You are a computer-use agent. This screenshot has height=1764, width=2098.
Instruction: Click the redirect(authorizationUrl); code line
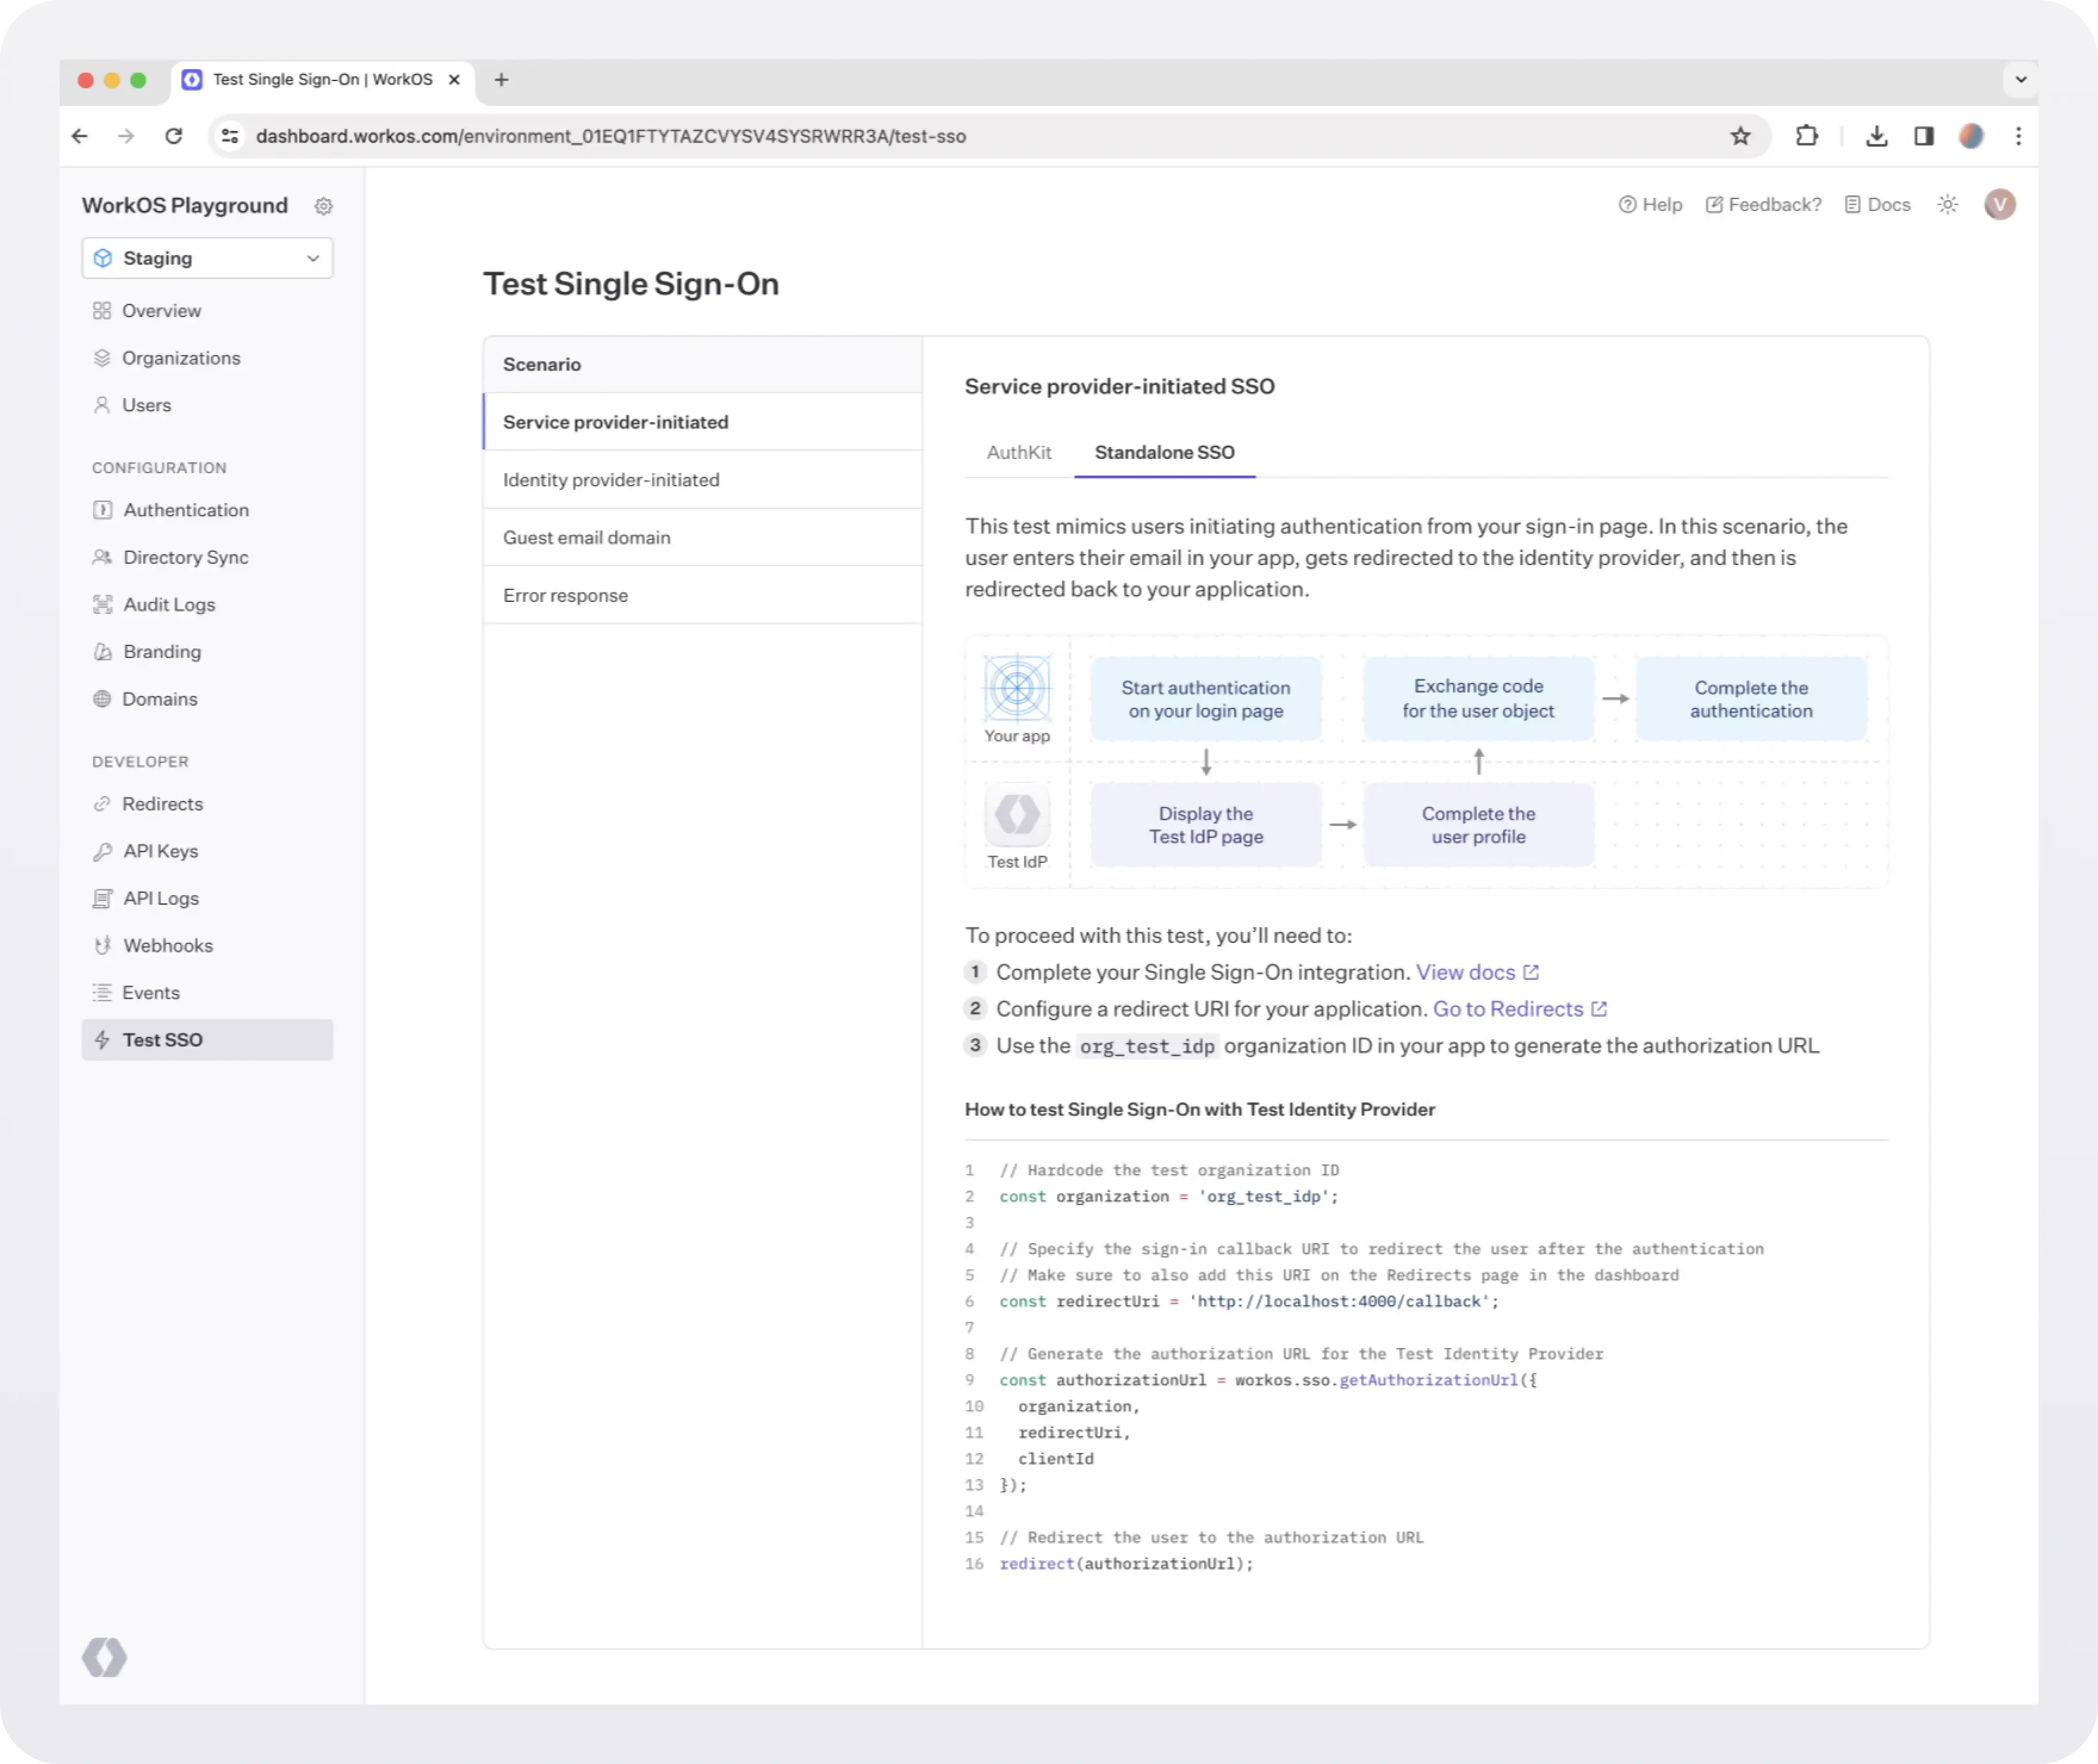point(1126,1563)
